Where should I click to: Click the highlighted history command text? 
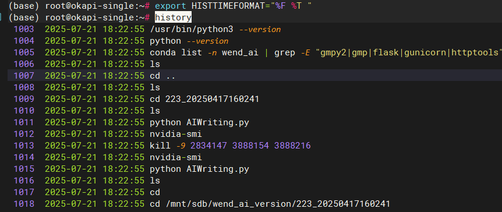coord(173,17)
